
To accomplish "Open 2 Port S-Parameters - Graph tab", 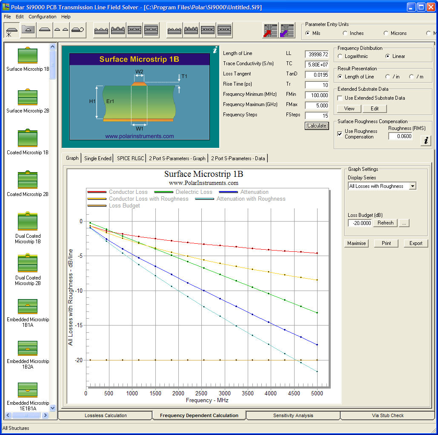I will (x=177, y=158).
